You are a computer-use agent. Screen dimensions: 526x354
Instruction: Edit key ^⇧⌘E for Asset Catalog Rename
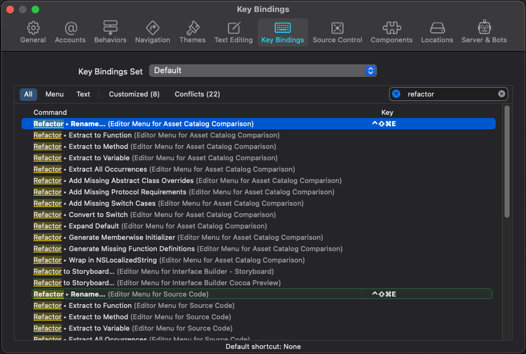pos(384,124)
